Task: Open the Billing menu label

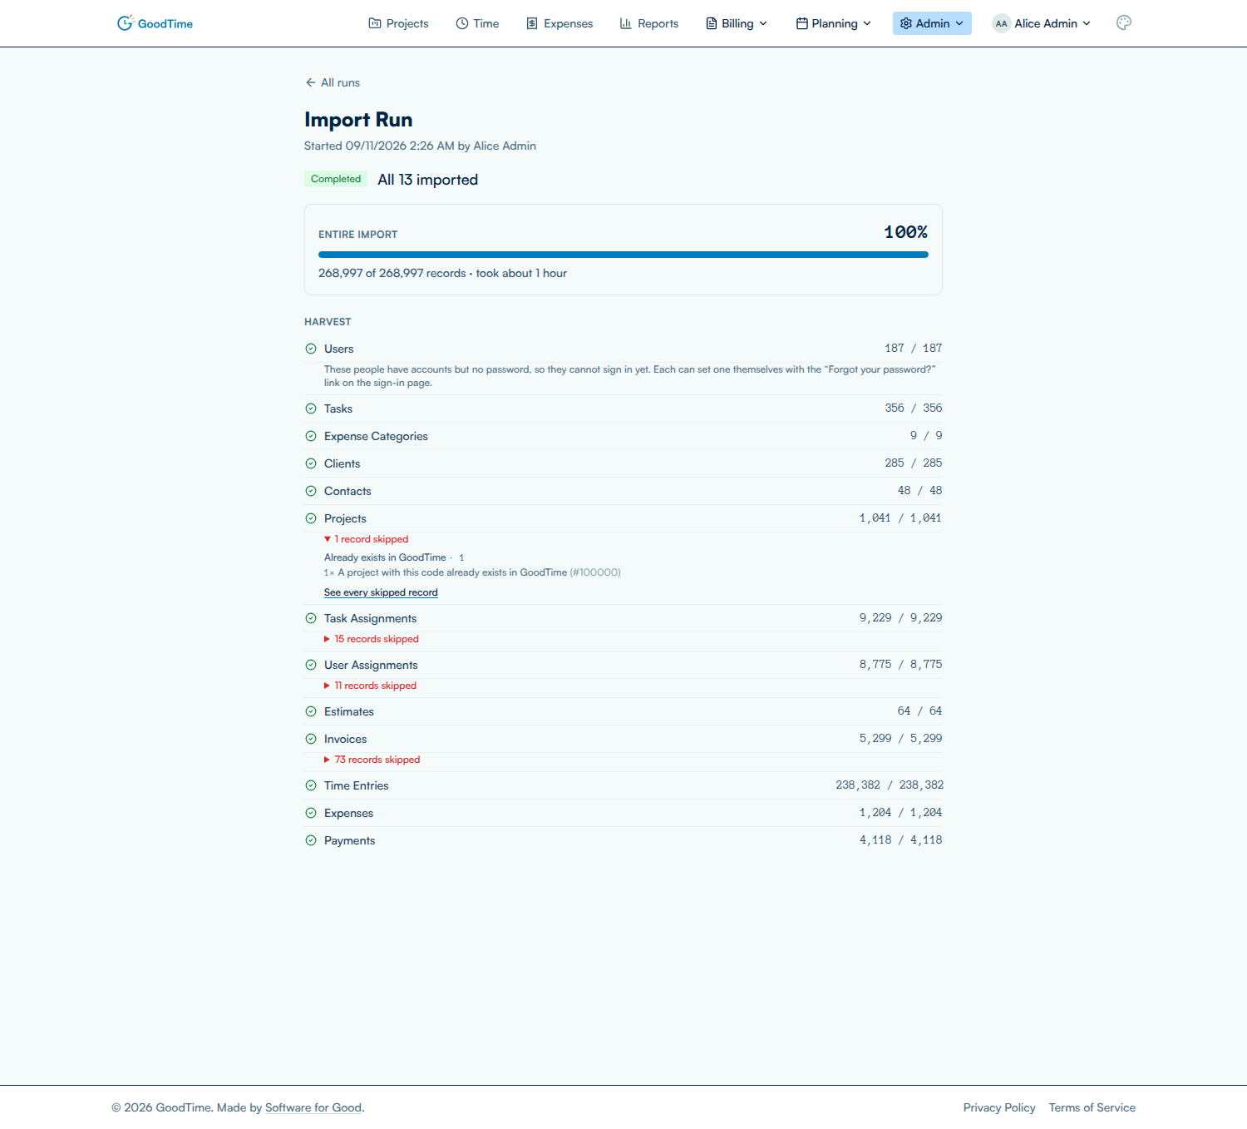Action: [737, 23]
